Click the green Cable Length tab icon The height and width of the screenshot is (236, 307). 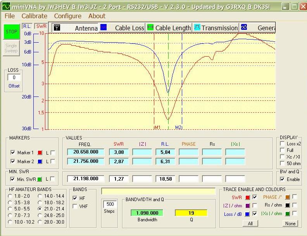(x=150, y=28)
